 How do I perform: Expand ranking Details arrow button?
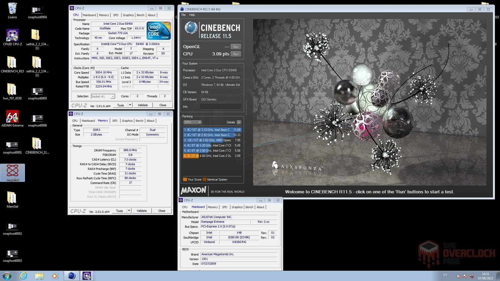pyautogui.click(x=239, y=122)
